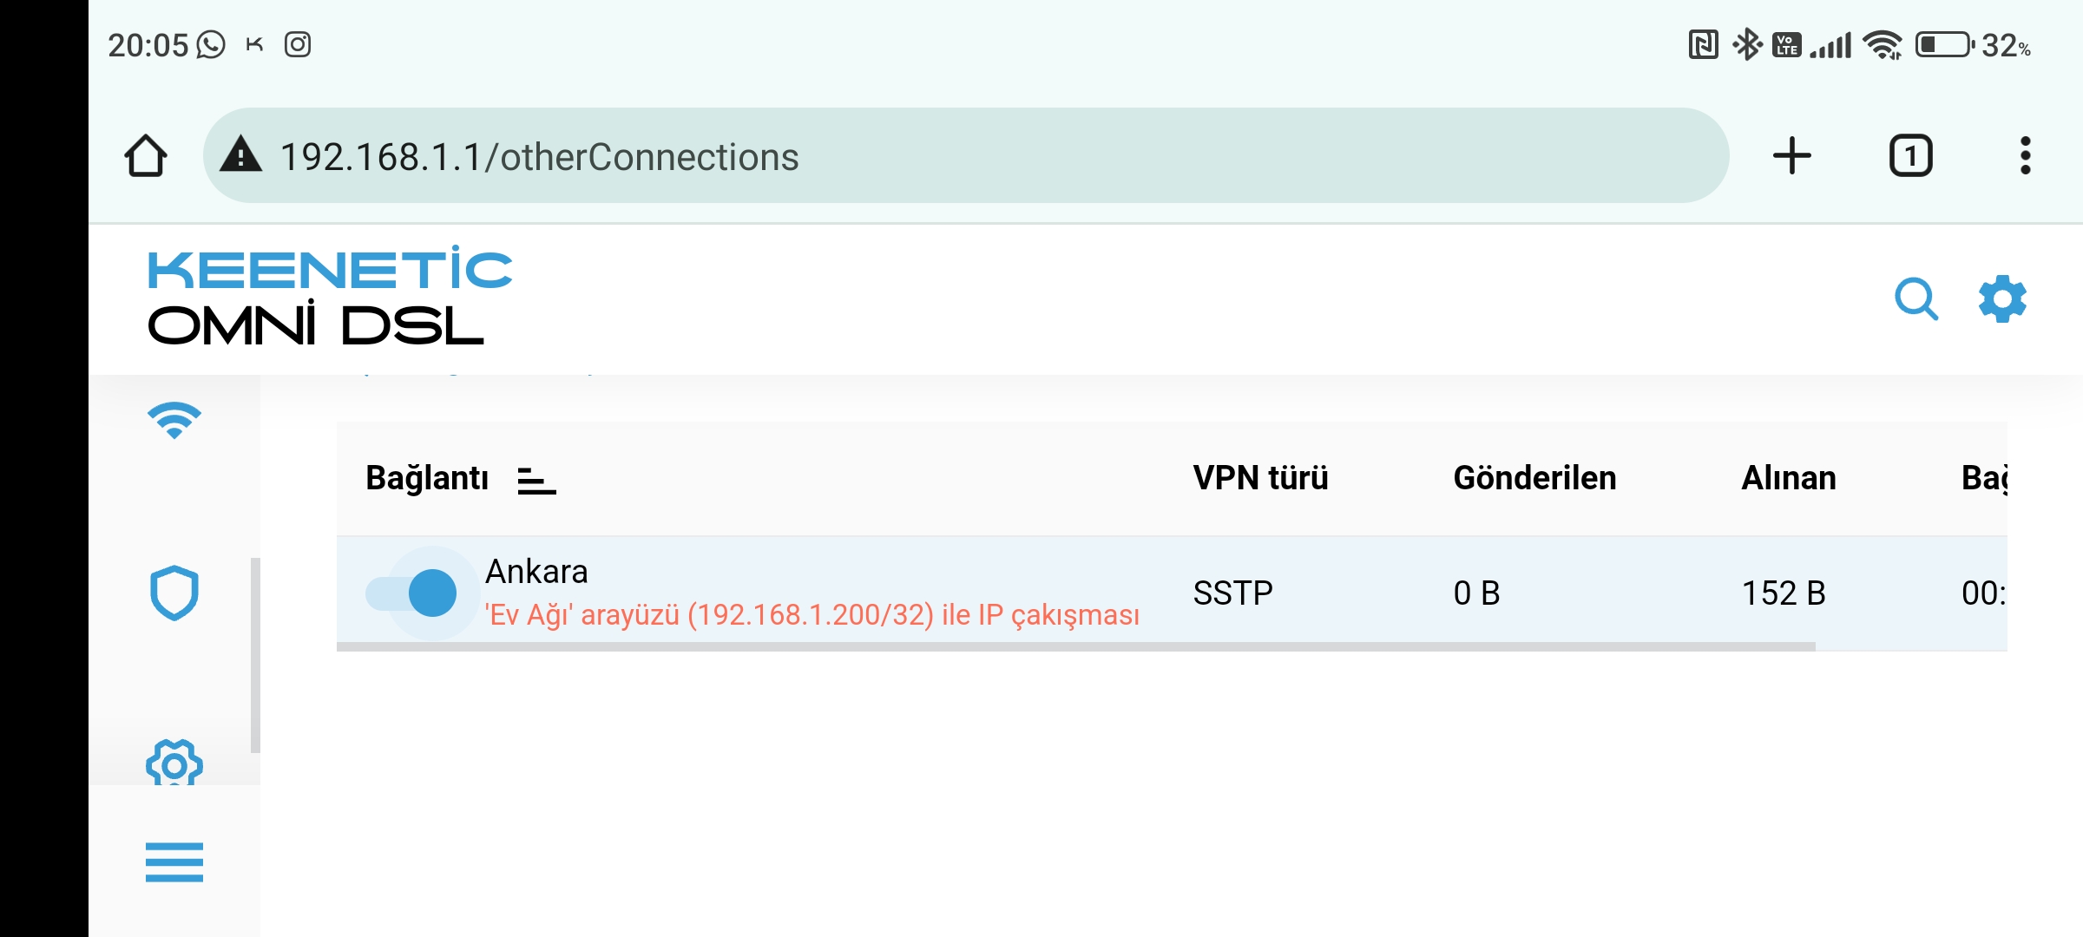
Task: Click the horizontal table scrollbar
Action: coord(1076,646)
